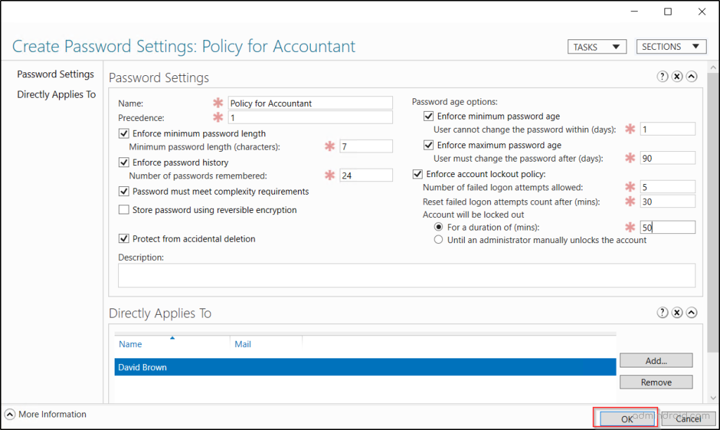The width and height of the screenshot is (720, 430).
Task: Toggle Protect from accidental deletion checkbox
Action: point(124,239)
